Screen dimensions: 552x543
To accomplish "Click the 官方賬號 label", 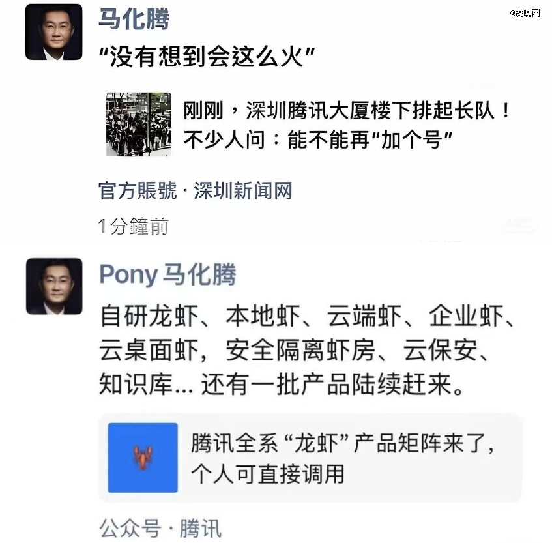I will [137, 190].
